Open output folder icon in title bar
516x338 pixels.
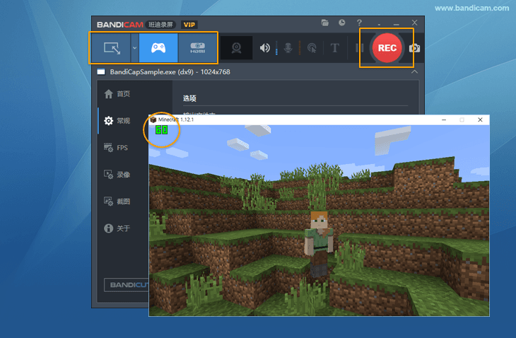click(x=325, y=23)
